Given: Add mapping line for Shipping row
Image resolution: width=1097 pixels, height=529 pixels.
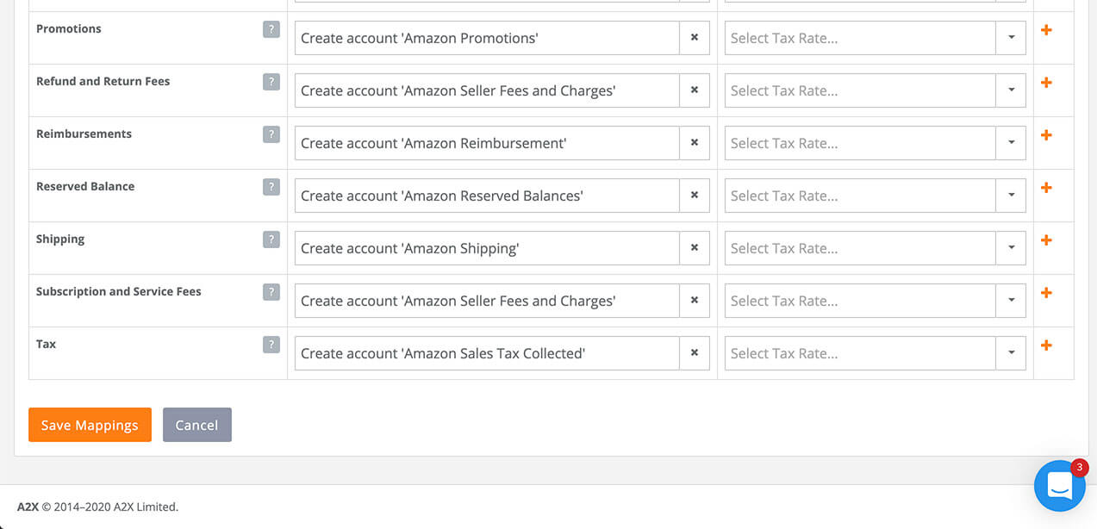Looking at the screenshot, I should click(1046, 240).
